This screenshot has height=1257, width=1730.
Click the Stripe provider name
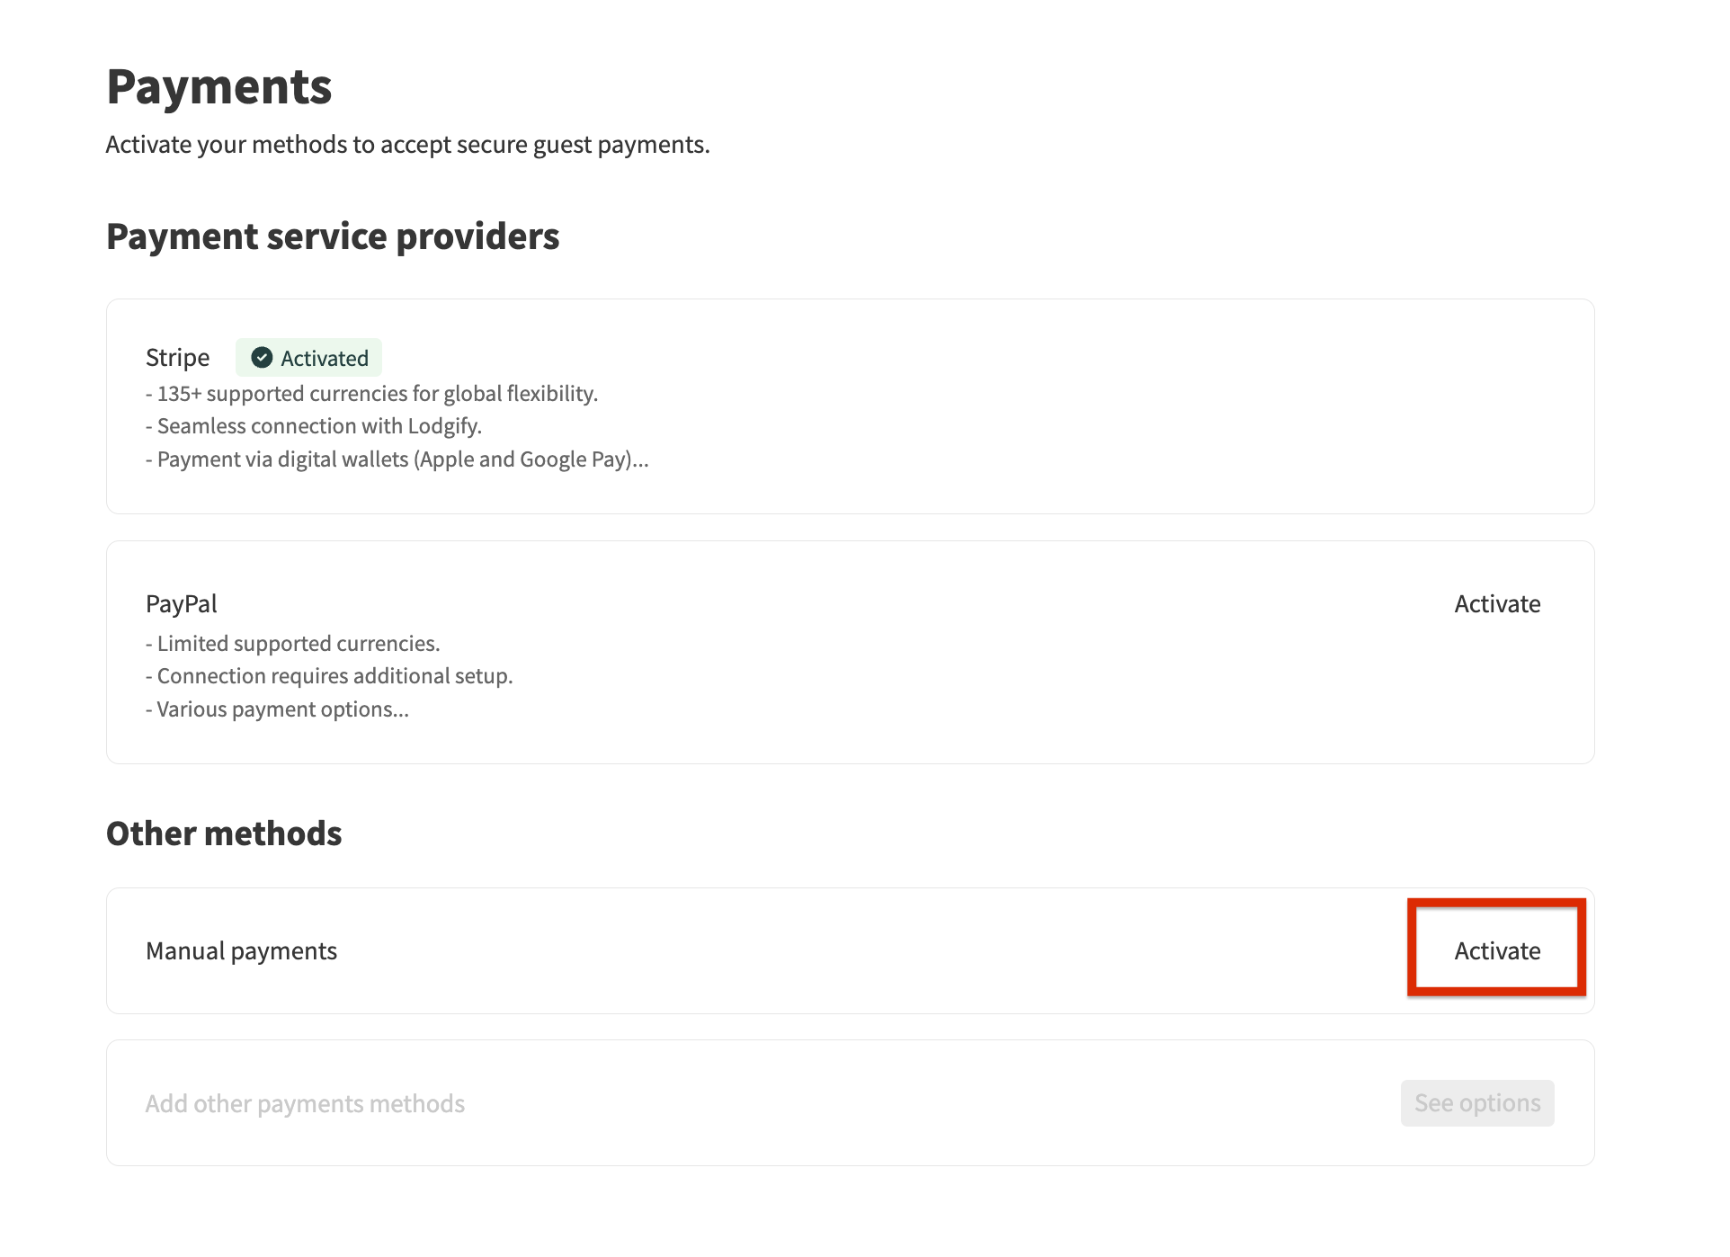pyautogui.click(x=177, y=357)
